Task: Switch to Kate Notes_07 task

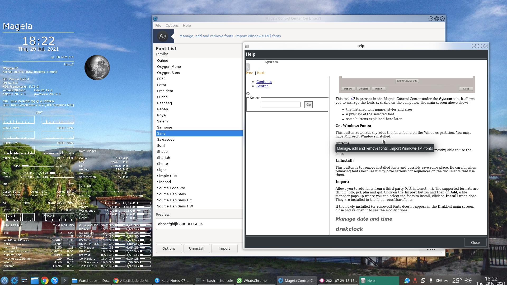Action: click(x=173, y=281)
